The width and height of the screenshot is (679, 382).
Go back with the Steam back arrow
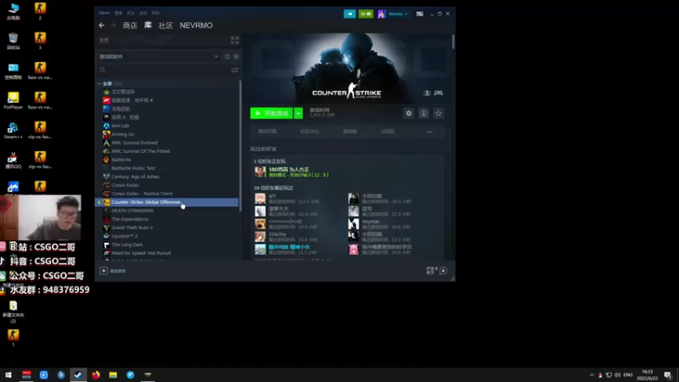point(101,25)
